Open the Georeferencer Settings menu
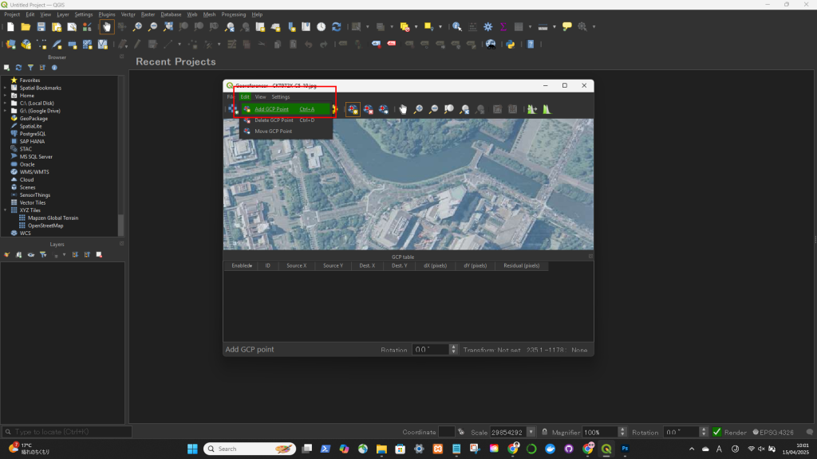 pyautogui.click(x=280, y=96)
